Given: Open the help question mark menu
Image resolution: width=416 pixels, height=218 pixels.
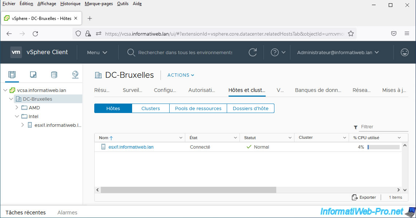Looking at the screenshot, I should coord(278,52).
